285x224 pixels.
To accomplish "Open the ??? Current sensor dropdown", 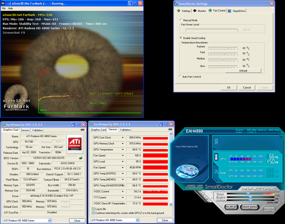I will (x=123, y=198).
